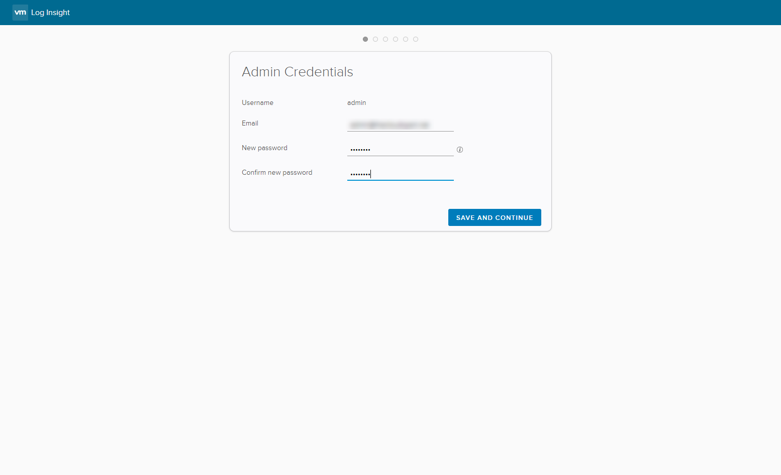
Task: Jump to the second wizard step dot
Action: click(x=375, y=39)
